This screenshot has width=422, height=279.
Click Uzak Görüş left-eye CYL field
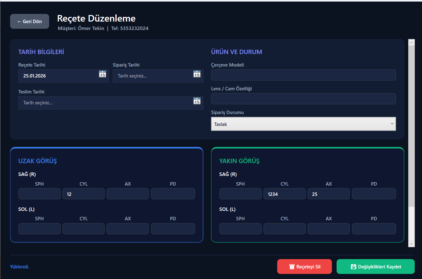tap(83, 229)
